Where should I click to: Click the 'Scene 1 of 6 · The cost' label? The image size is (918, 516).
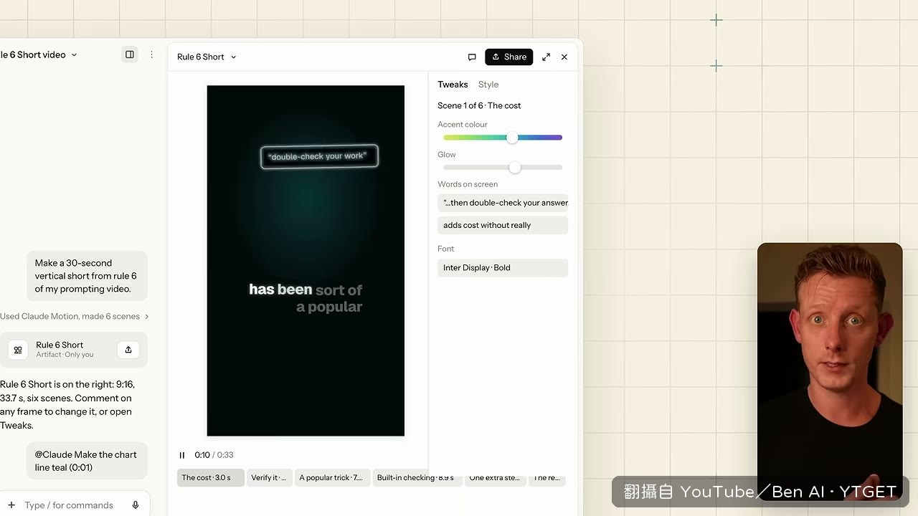[479, 105]
